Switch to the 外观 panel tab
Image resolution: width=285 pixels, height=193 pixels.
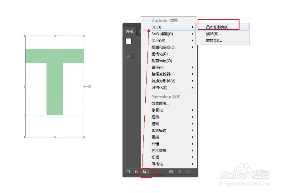130,31
